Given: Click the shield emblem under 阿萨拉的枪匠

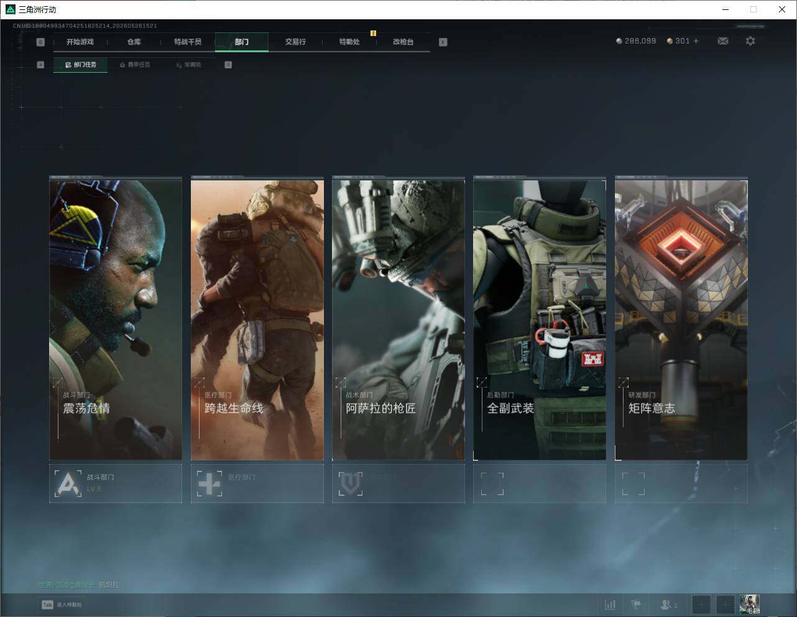Looking at the screenshot, I should click(351, 483).
